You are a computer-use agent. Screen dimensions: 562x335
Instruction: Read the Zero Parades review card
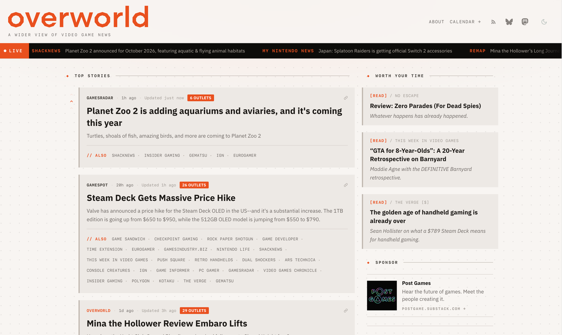[x=430, y=106]
